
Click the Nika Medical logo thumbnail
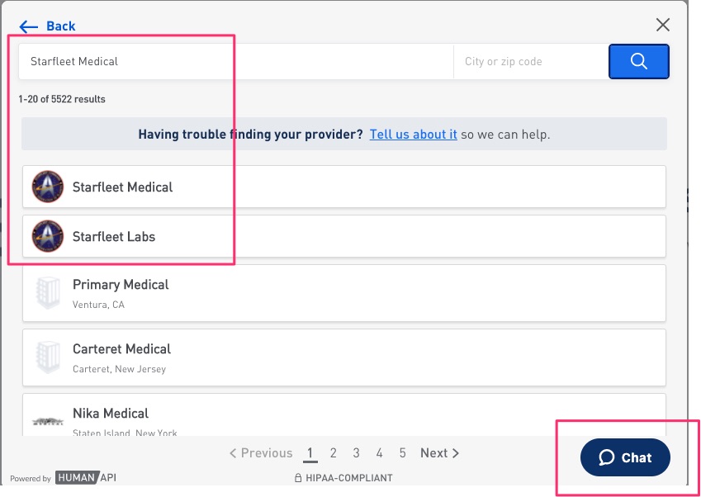point(48,421)
